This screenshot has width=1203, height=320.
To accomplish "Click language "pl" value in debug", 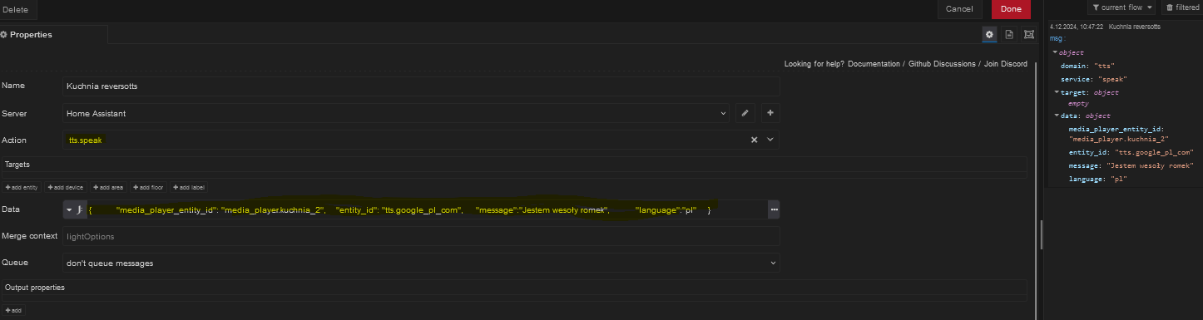I will point(1120,180).
